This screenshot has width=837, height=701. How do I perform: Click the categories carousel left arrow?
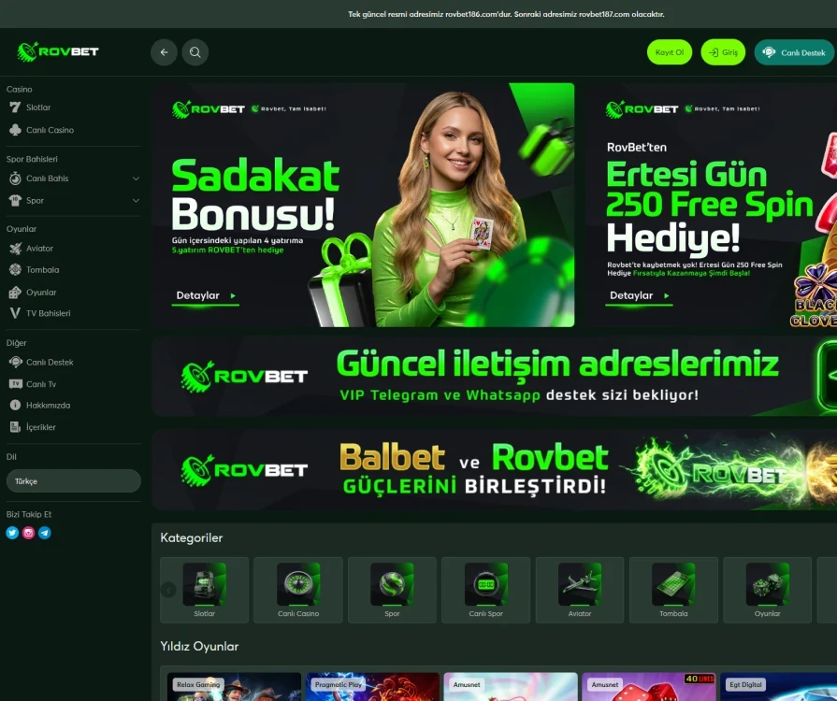tap(168, 590)
